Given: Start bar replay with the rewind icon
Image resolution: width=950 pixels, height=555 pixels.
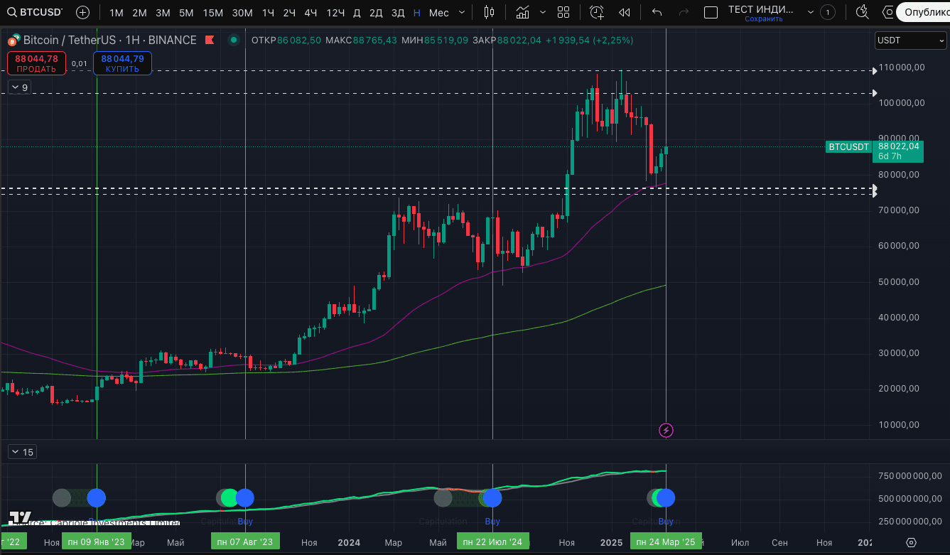Looking at the screenshot, I should point(624,11).
